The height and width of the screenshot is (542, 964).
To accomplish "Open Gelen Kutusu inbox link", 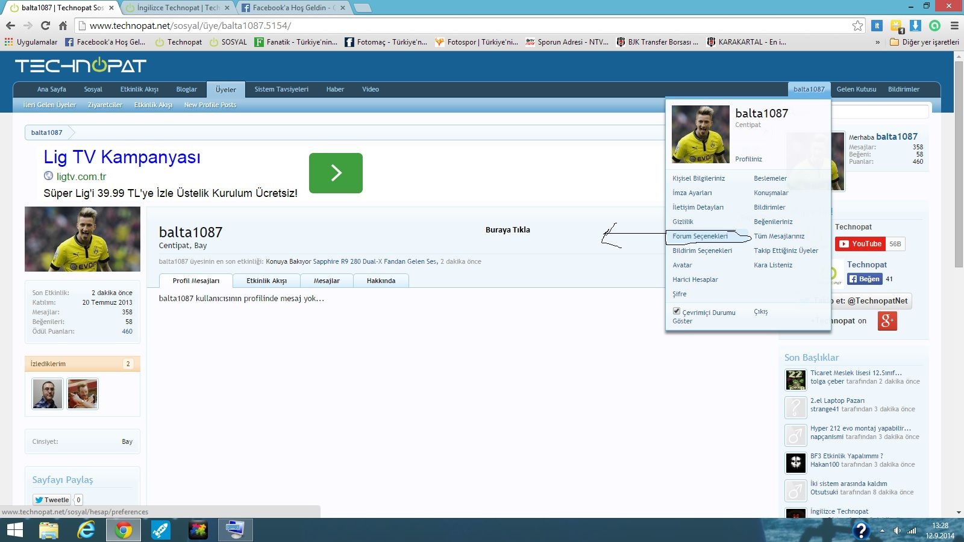I will tap(856, 89).
